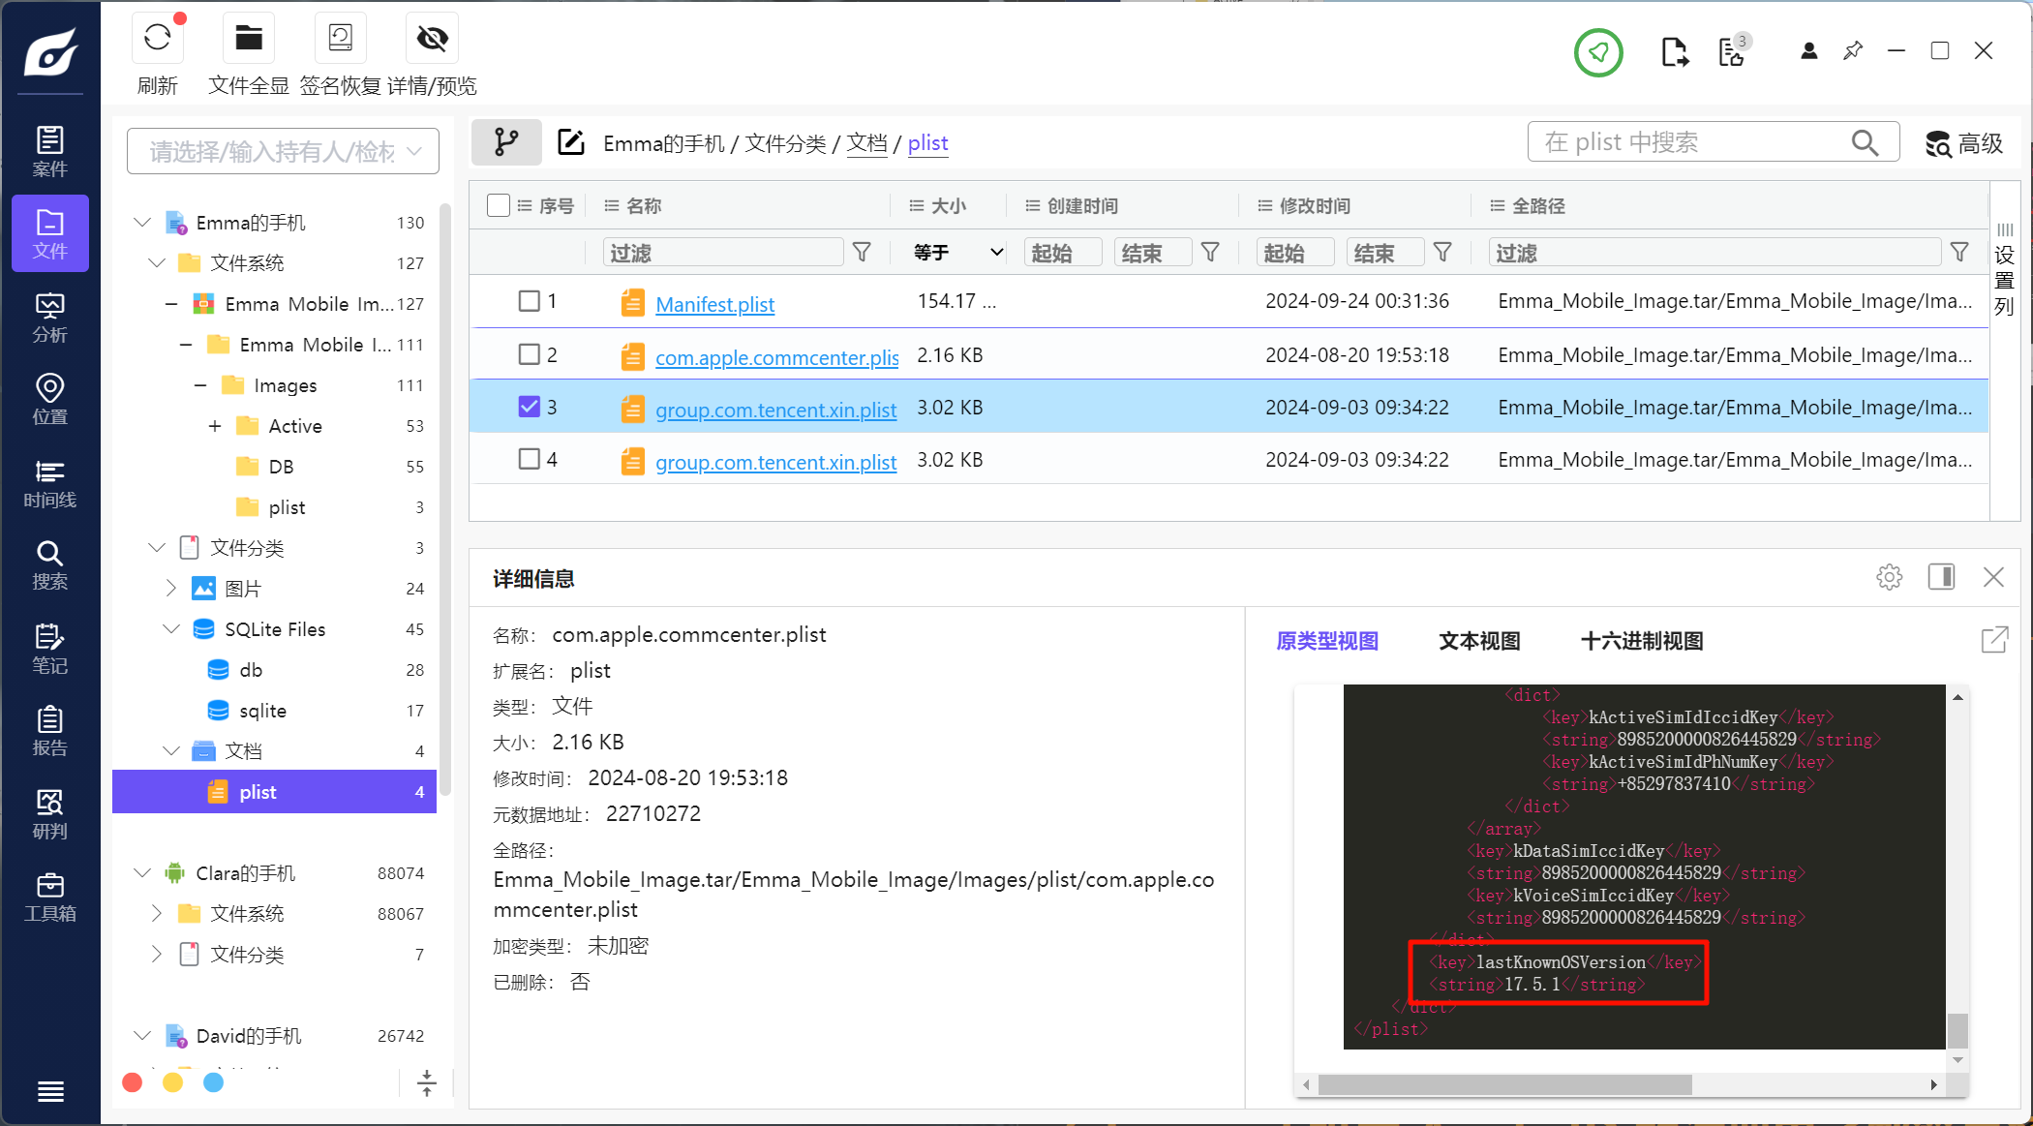Image resolution: width=2033 pixels, height=1126 pixels.
Task: Click the detail panel settings gear
Action: coord(1889,578)
